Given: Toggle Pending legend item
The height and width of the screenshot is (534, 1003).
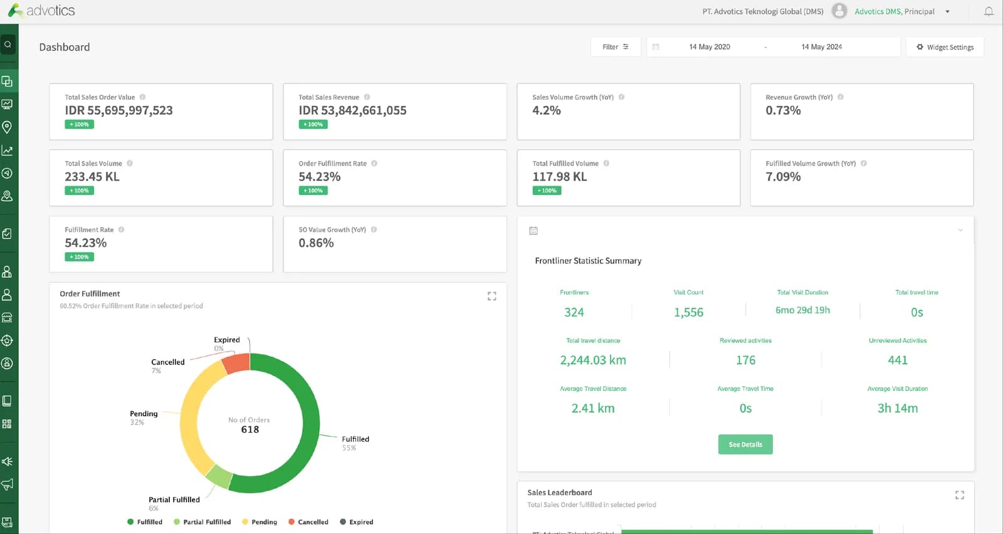Looking at the screenshot, I should 260,522.
